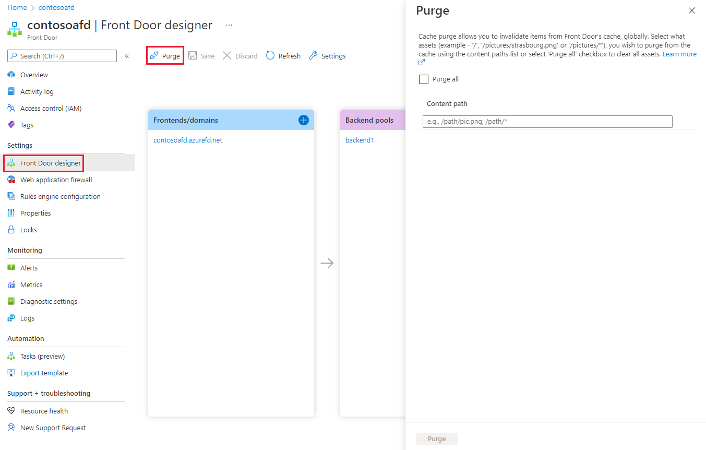Click the Logs icon

[x=11, y=318]
